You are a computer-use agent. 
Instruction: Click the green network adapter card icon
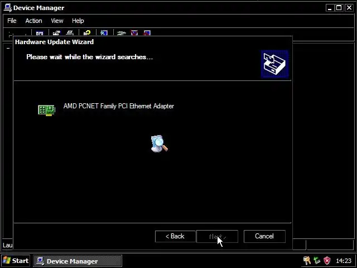pos(47,111)
